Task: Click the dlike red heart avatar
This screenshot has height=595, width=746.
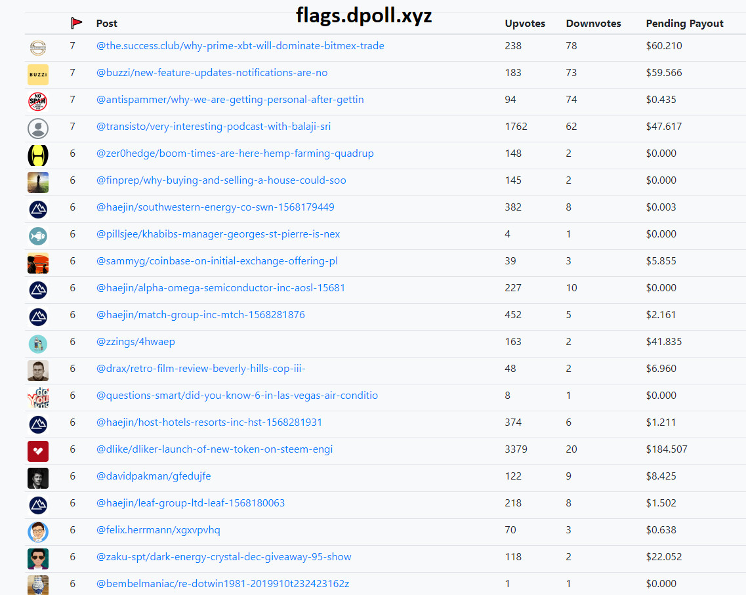Action: pos(38,451)
